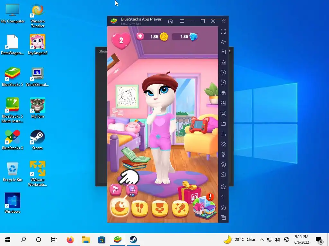Open the media folder icon in sidebar
Screen dimensions: 329x246
[223, 124]
